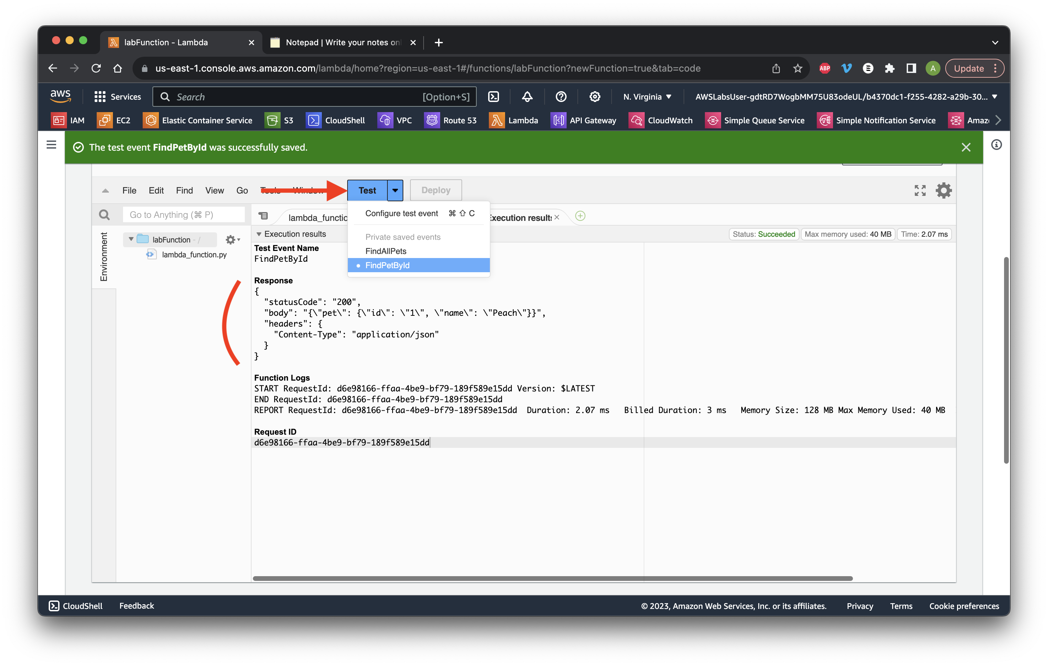1048x666 pixels.
Task: Open code editor preferences gear
Action: [944, 190]
